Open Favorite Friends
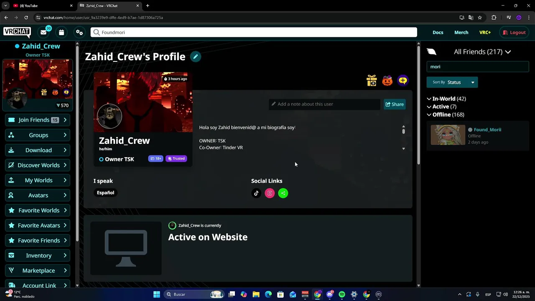The height and width of the screenshot is (301, 535). tap(38, 240)
